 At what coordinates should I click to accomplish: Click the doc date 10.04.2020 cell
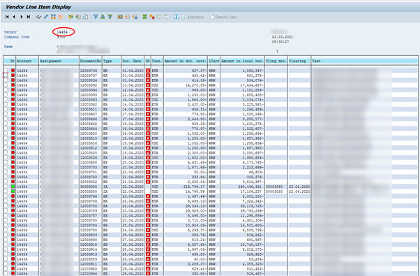point(133,85)
